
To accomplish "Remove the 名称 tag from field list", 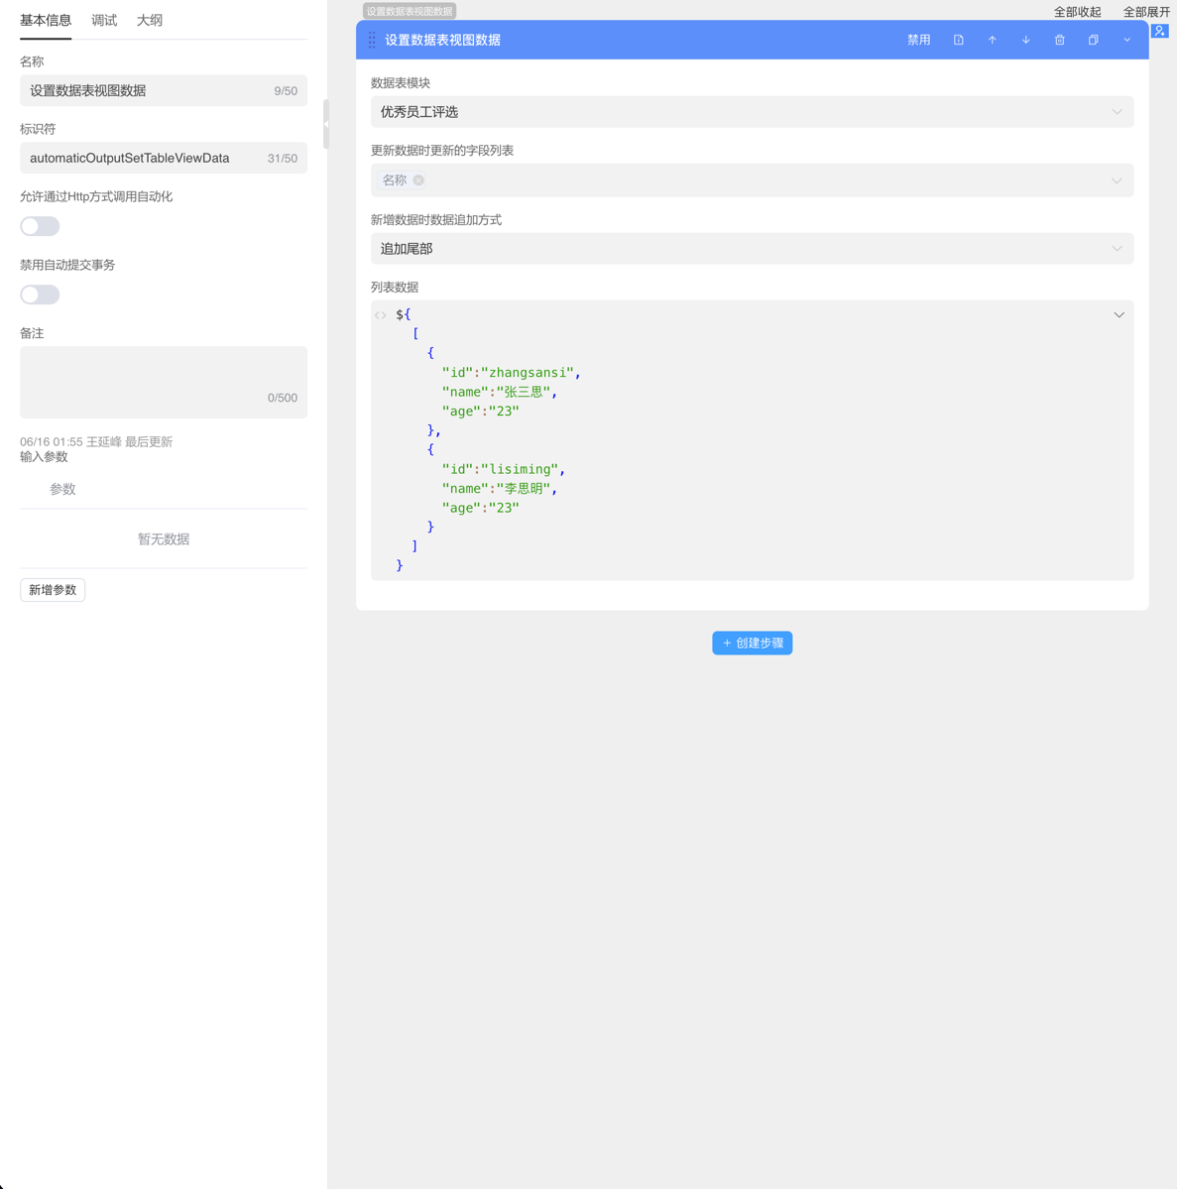I will coord(418,180).
